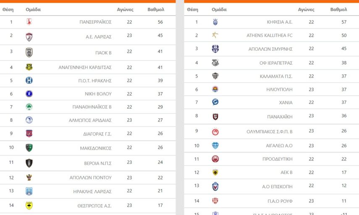The height and width of the screenshot is (215, 359).
Task: Click the Θεσπρωτός Α.Σ. yellow crest
Action: 29,205
